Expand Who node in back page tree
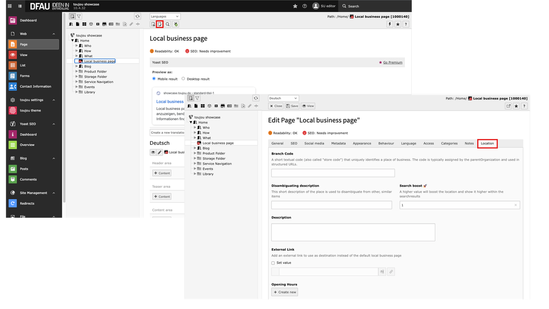This screenshot has height=309, width=549. pos(77,46)
